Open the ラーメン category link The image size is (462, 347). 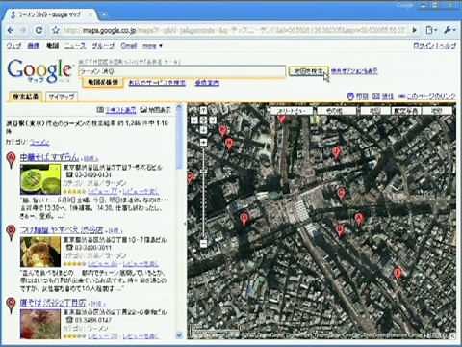point(39,142)
